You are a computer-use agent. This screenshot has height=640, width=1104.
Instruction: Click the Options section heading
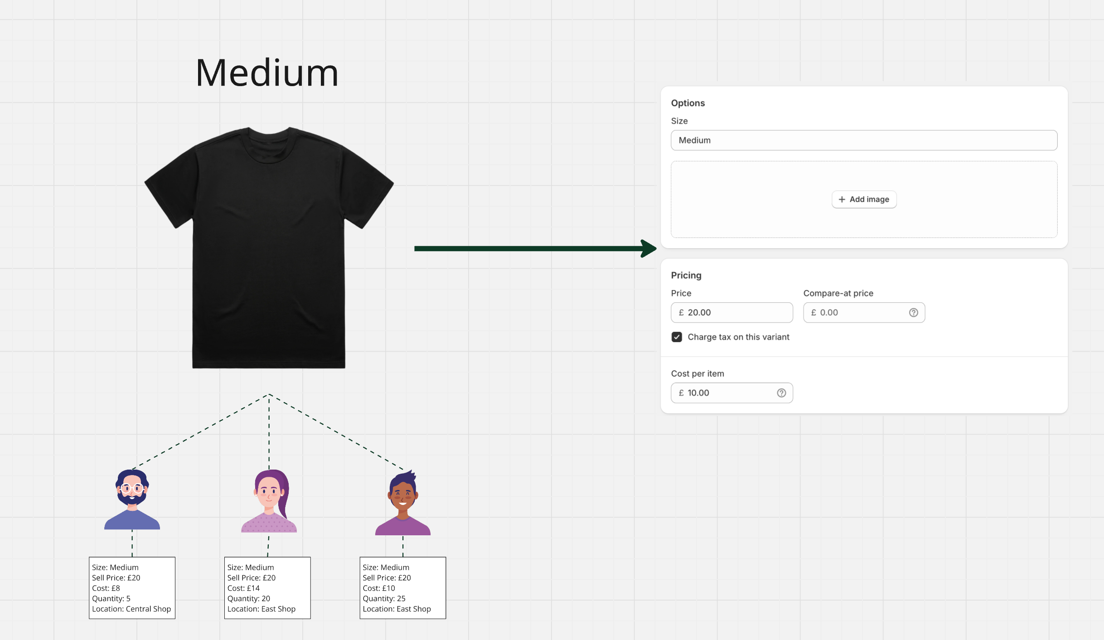point(688,103)
